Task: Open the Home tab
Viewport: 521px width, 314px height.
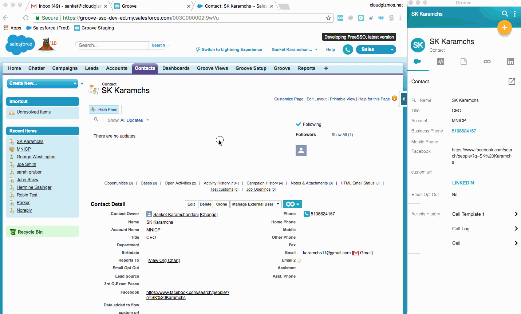Action: (15, 68)
